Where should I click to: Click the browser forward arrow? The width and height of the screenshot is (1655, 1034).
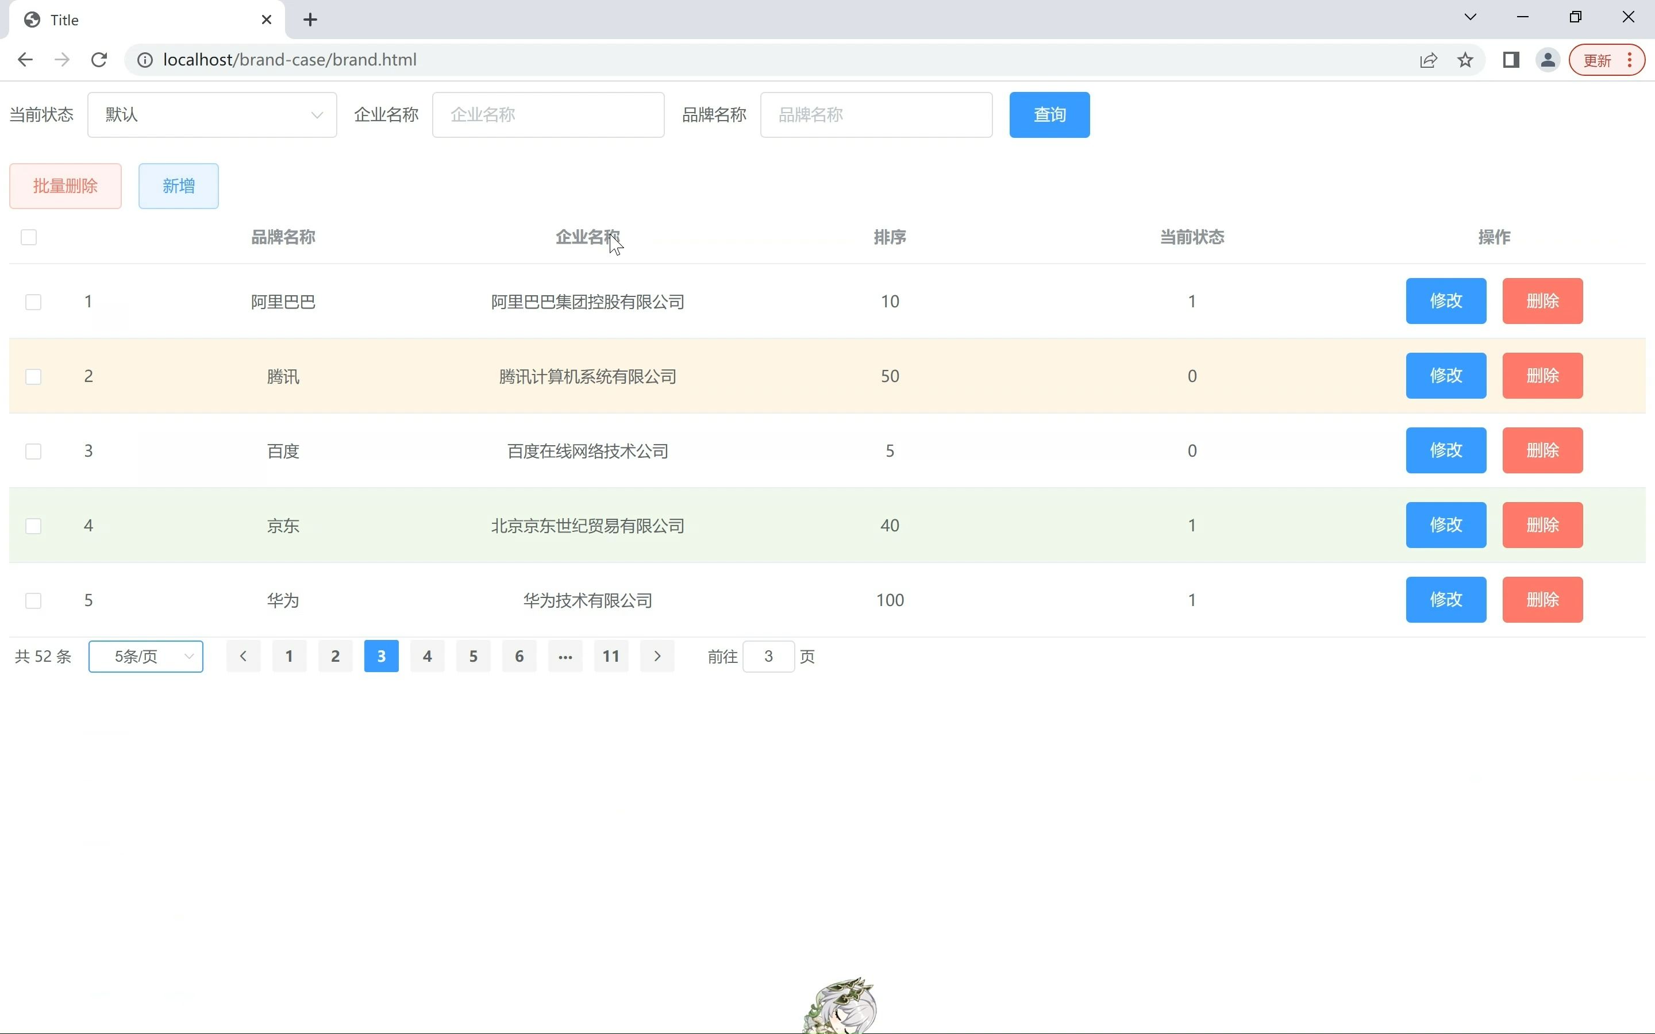coord(62,60)
